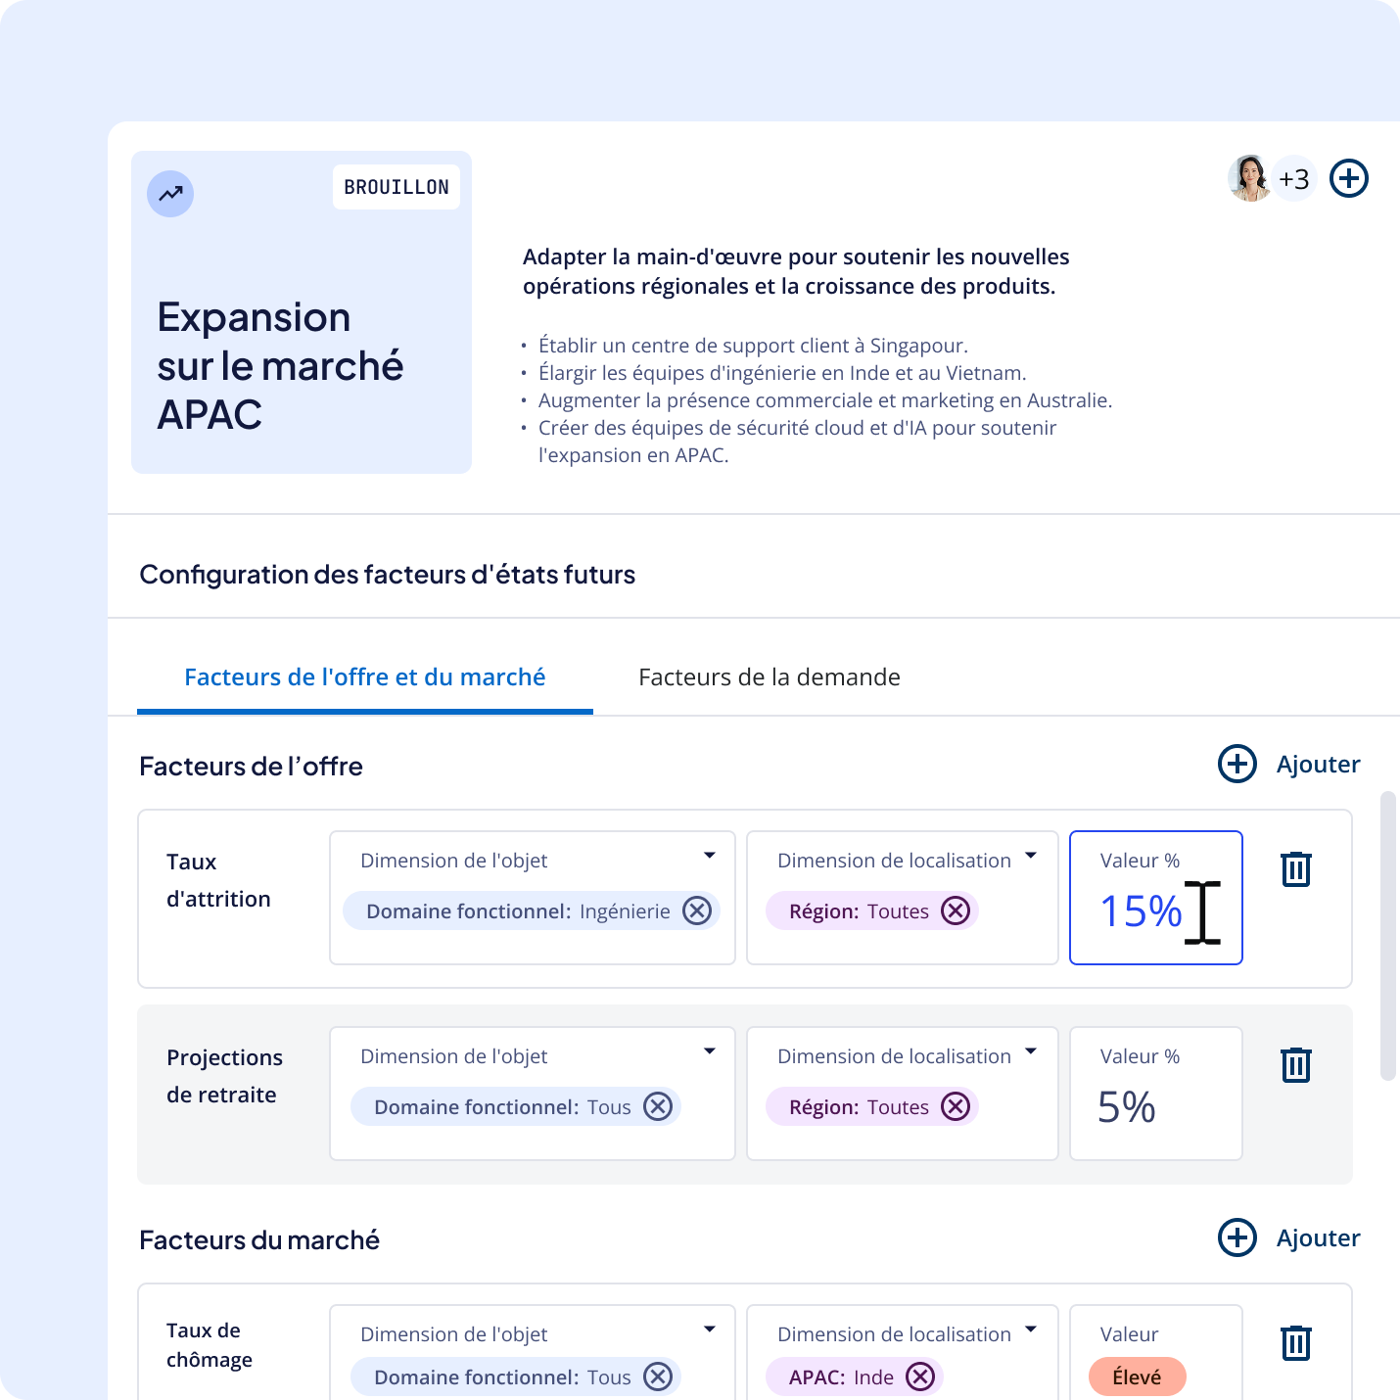Screen dimensions: 1400x1400
Task: Click the trending-up chart icon on the card
Action: [170, 194]
